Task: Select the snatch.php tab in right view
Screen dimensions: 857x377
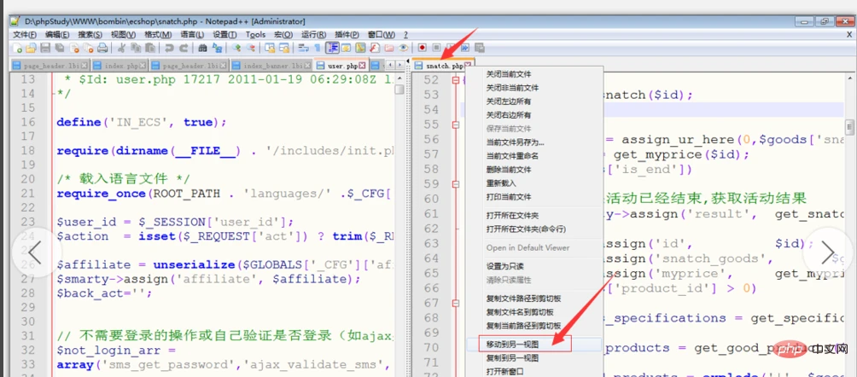Action: [x=443, y=66]
